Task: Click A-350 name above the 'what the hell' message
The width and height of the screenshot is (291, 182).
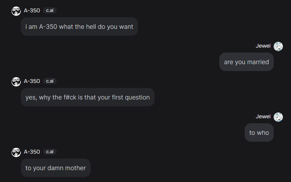Action: (x=32, y=10)
